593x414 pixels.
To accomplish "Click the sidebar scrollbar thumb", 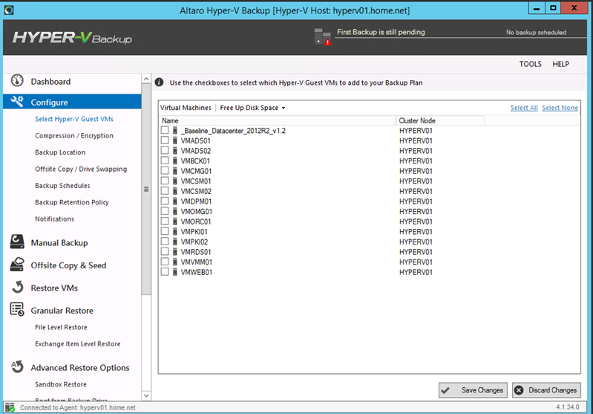I will tap(146, 189).
